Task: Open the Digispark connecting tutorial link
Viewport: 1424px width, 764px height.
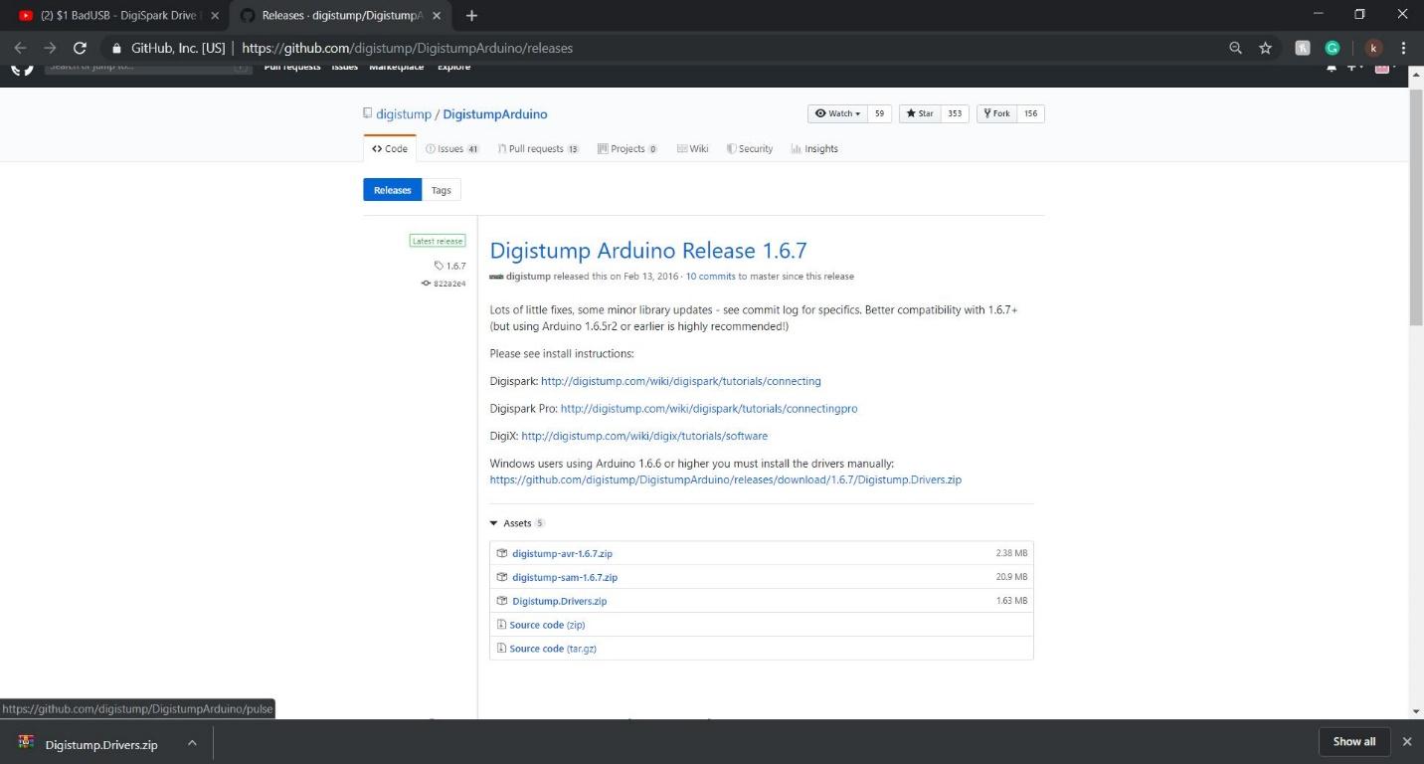Action: 681,381
